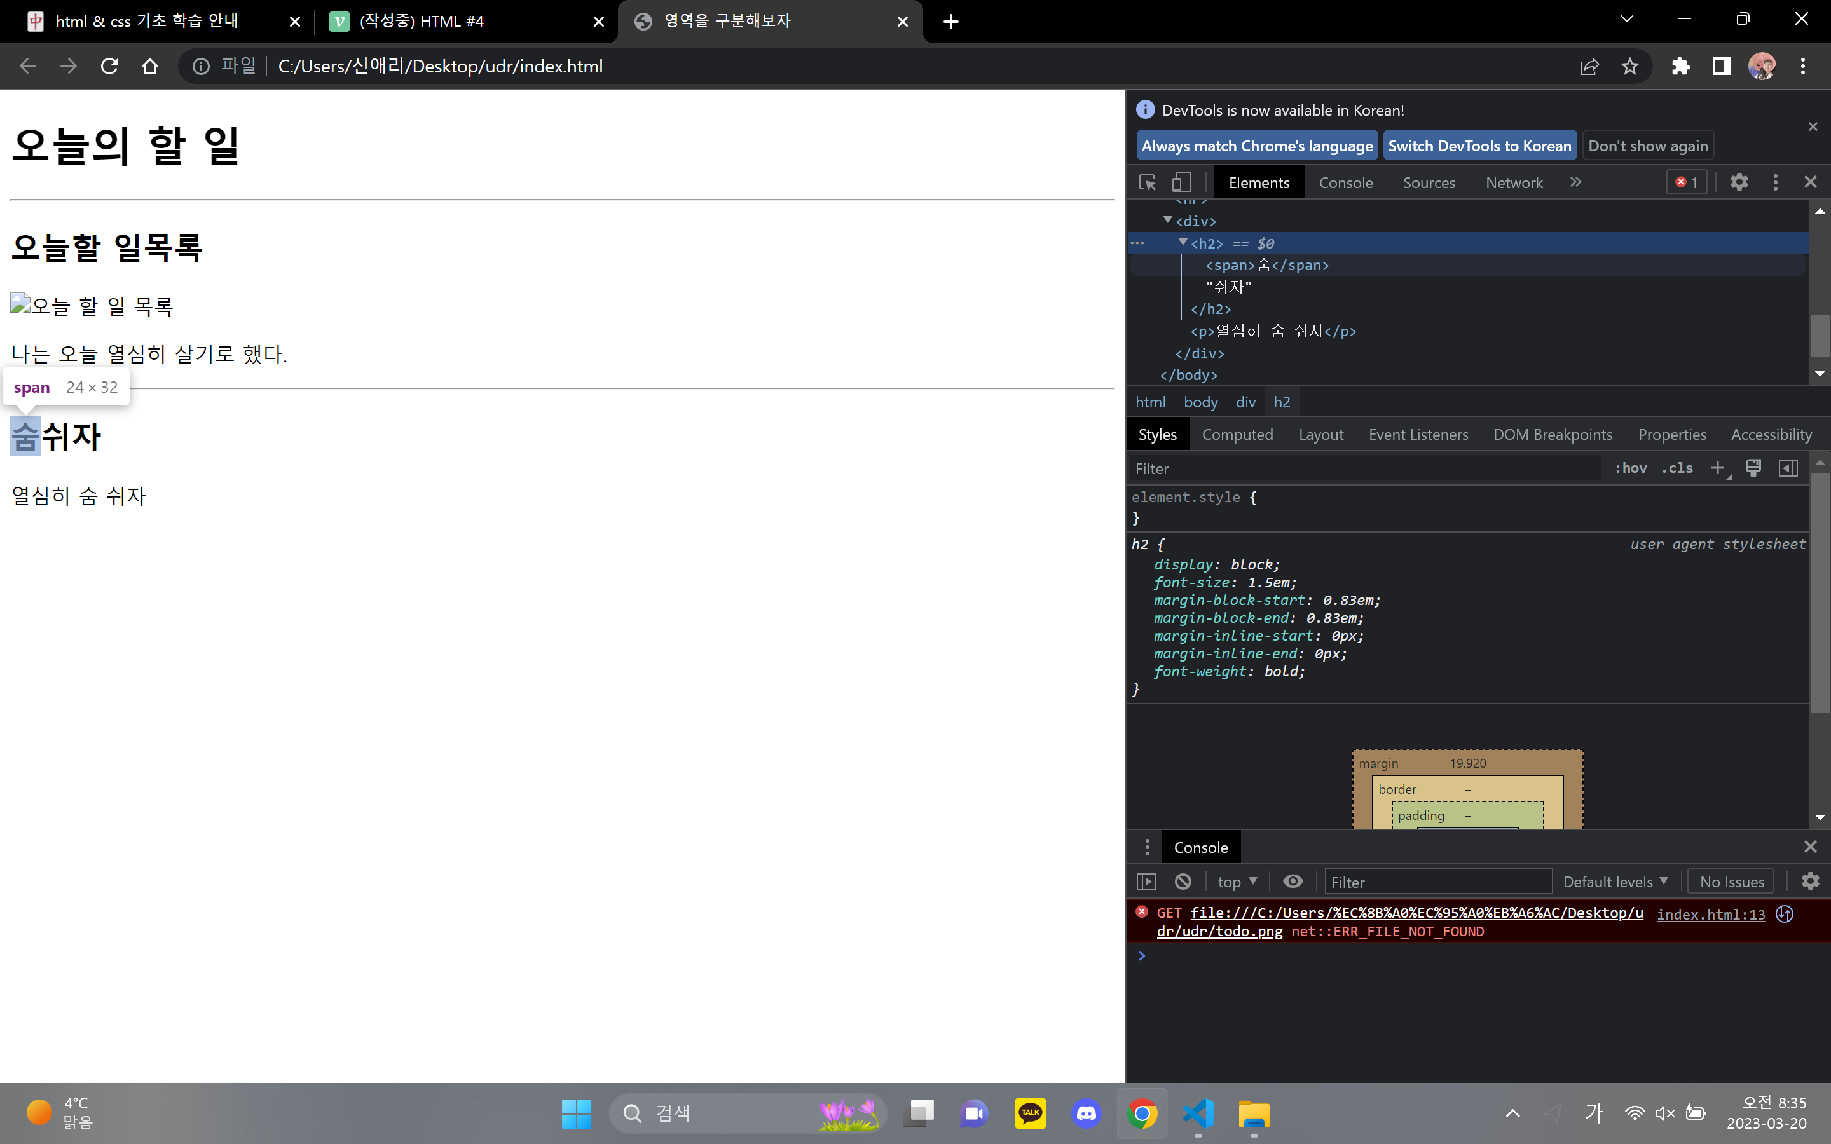This screenshot has height=1144, width=1831.
Task: Toggle the :hov element state panel
Action: pyautogui.click(x=1631, y=468)
